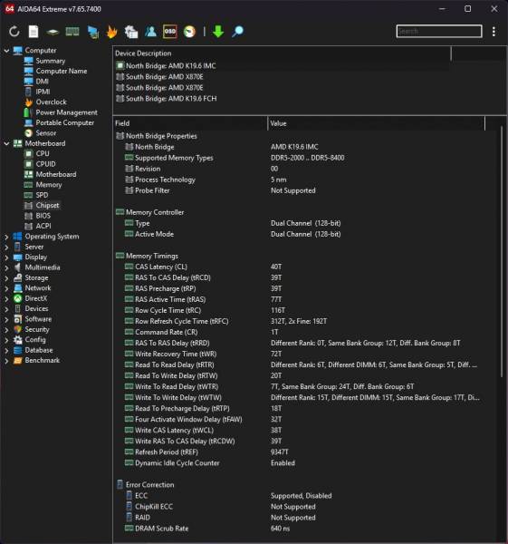This screenshot has width=508, height=544.
Task: Click the motherboard chip toolbar icon
Action: click(53, 32)
